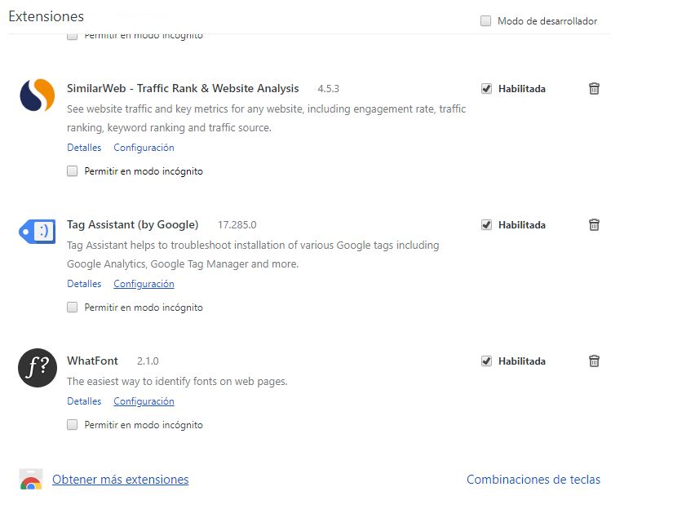Open Detalles link for SimilarWeb

(x=84, y=148)
